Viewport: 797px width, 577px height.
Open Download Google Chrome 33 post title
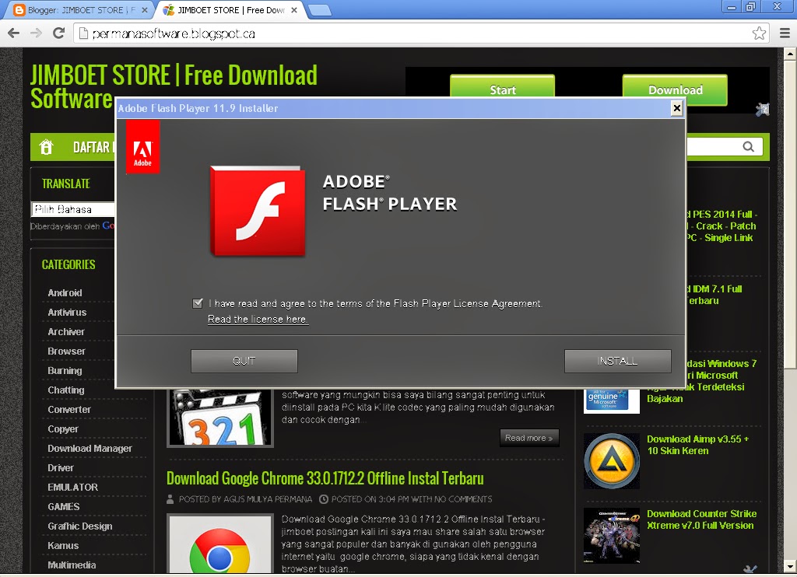coord(325,478)
